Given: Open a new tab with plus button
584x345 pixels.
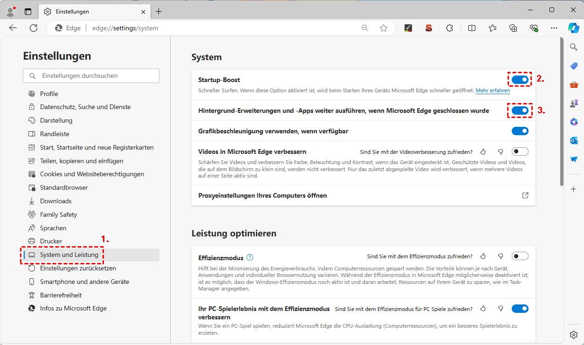Looking at the screenshot, I should [159, 11].
